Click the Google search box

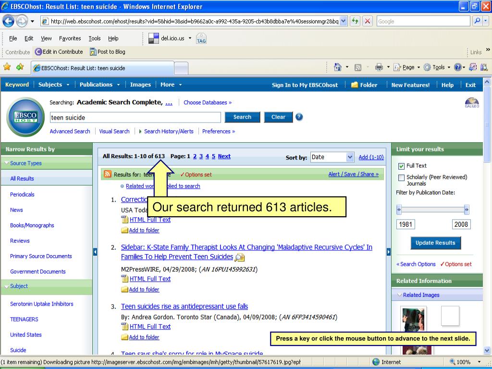point(423,21)
